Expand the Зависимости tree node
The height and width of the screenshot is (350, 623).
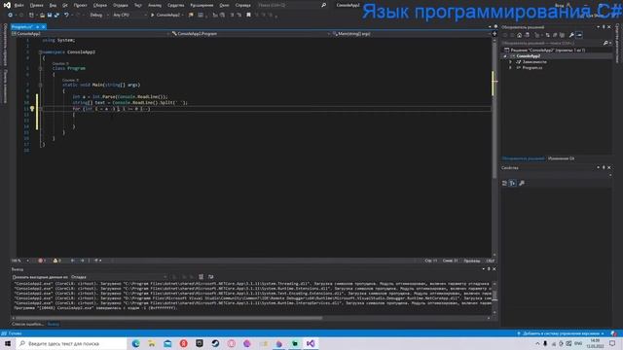[510, 62]
